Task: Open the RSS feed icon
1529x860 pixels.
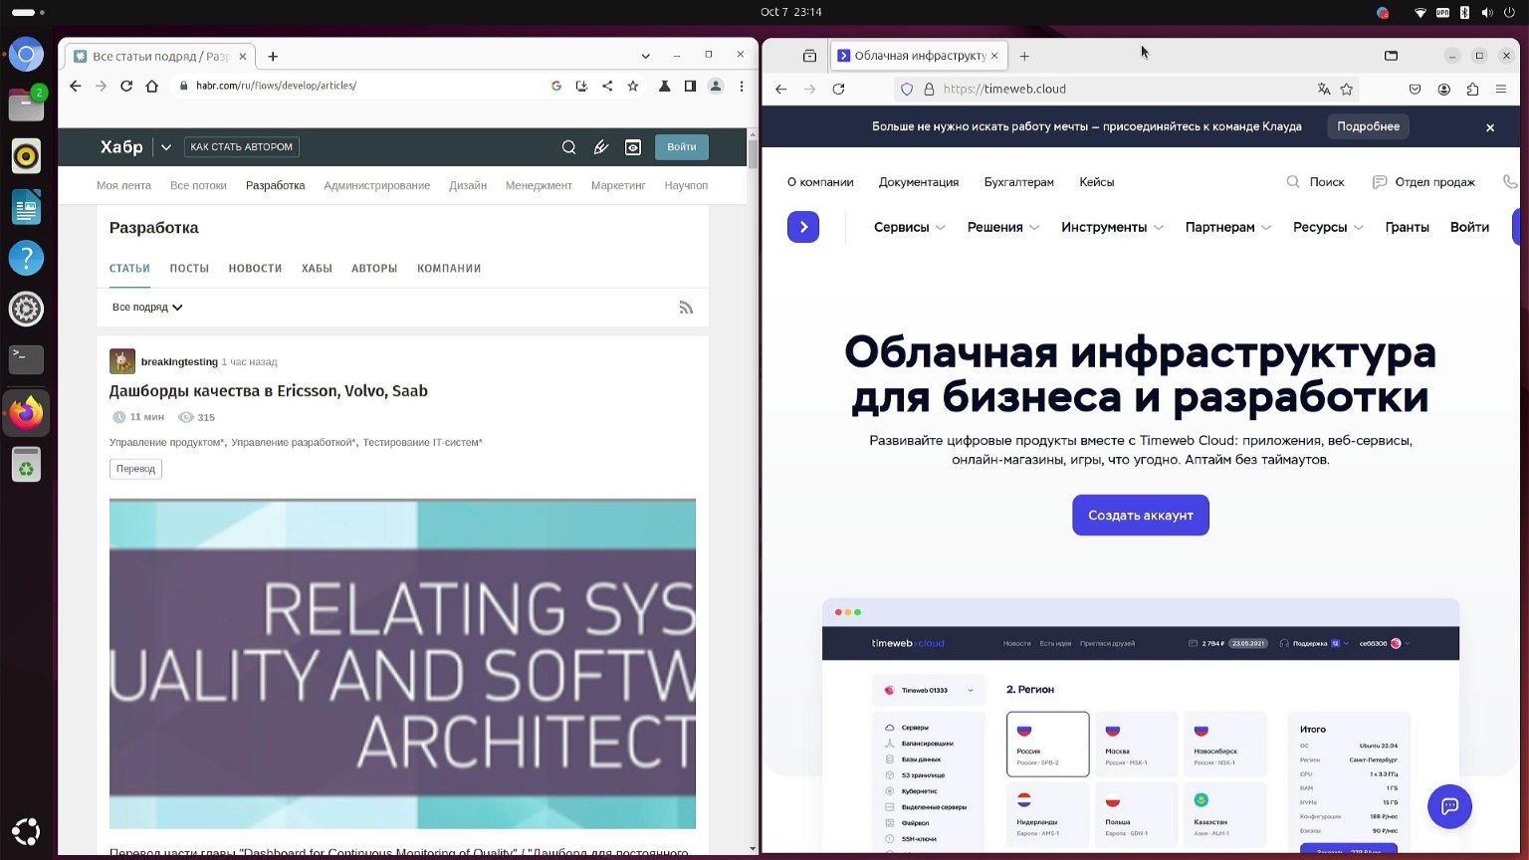Action: 686,308
